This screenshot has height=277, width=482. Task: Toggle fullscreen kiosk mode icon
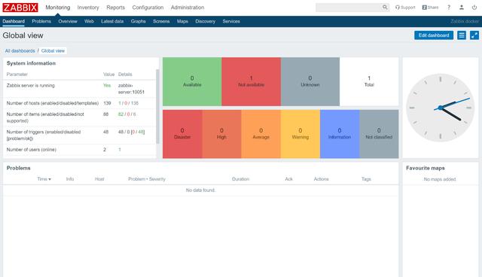(474, 35)
